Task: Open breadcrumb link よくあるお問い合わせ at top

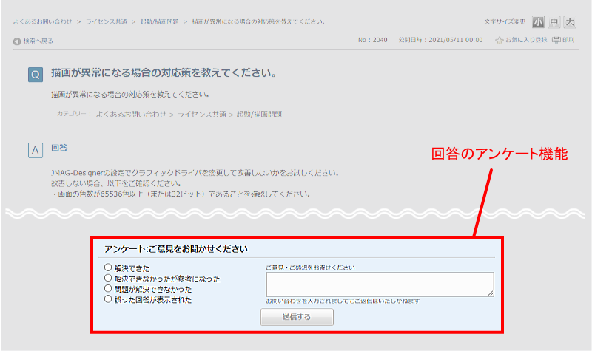Action: click(42, 21)
